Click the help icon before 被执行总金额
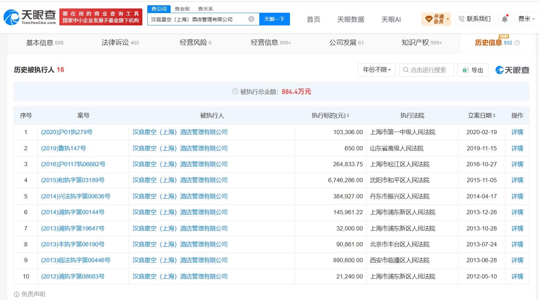 tap(235, 92)
